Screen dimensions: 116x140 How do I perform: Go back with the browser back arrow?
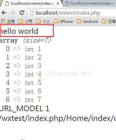(x=4, y=13)
